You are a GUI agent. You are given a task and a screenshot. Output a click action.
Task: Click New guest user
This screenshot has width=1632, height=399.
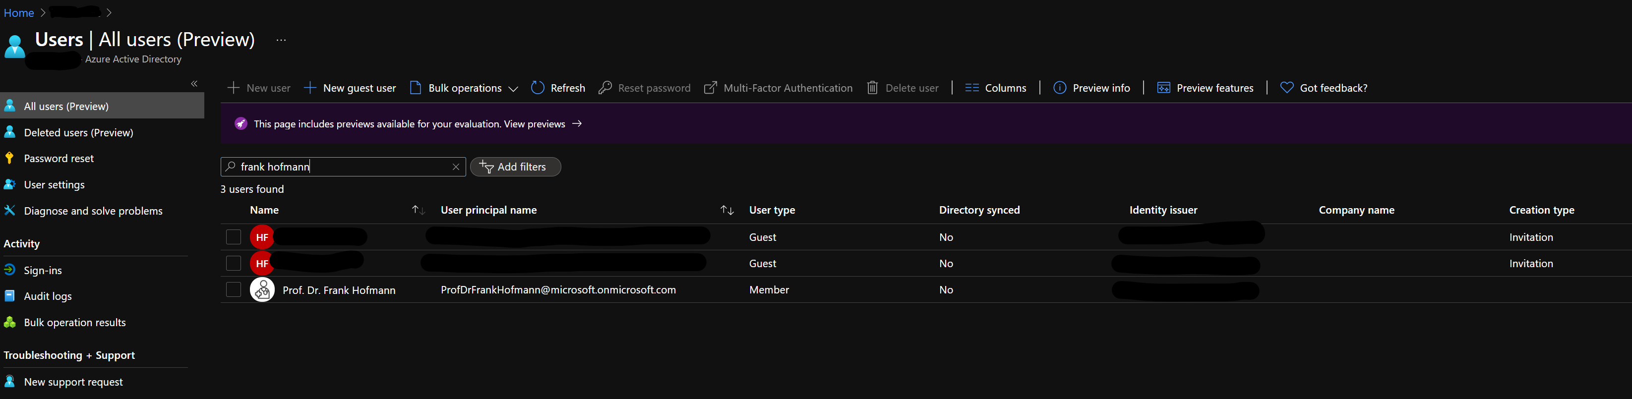tap(350, 88)
